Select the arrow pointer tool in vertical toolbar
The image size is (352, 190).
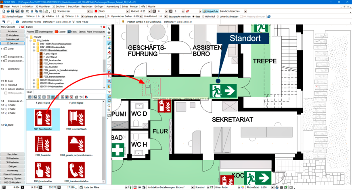click(x=109, y=29)
